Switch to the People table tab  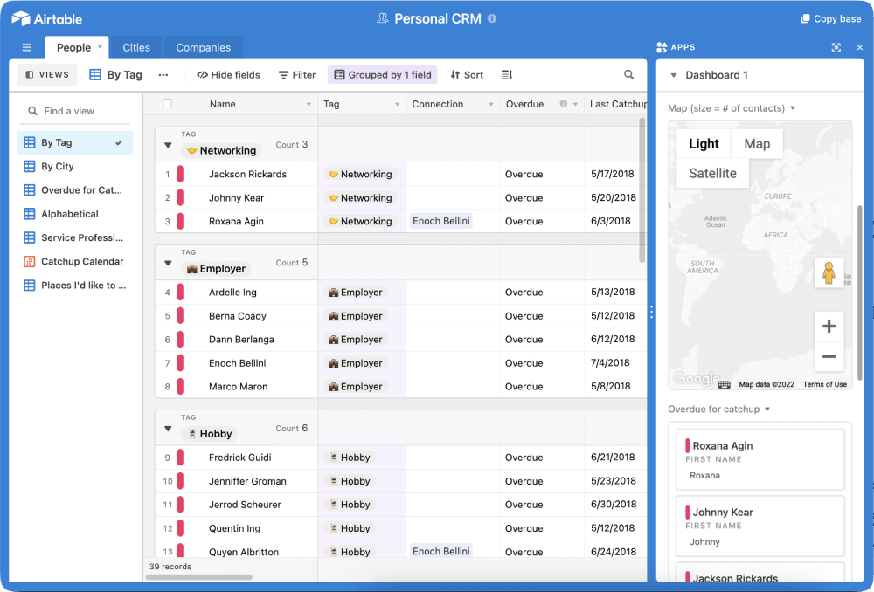[x=73, y=47]
